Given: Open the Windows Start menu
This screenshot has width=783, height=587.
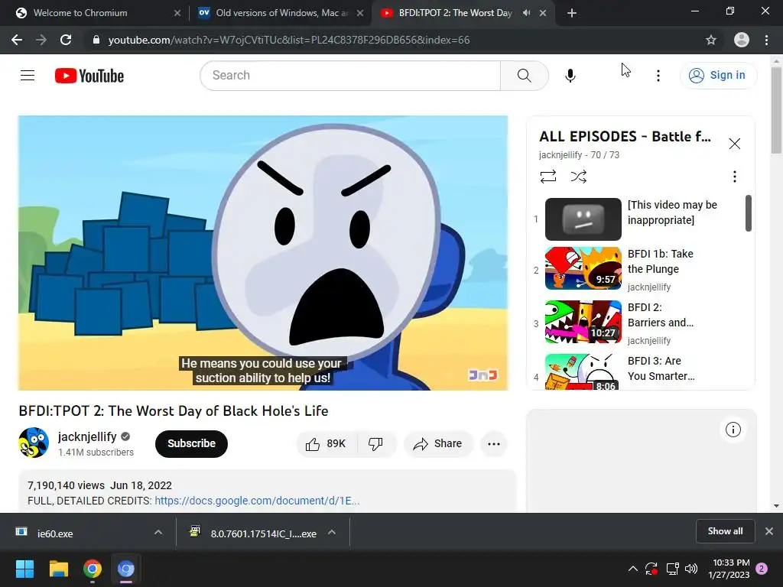Looking at the screenshot, I should 24,569.
